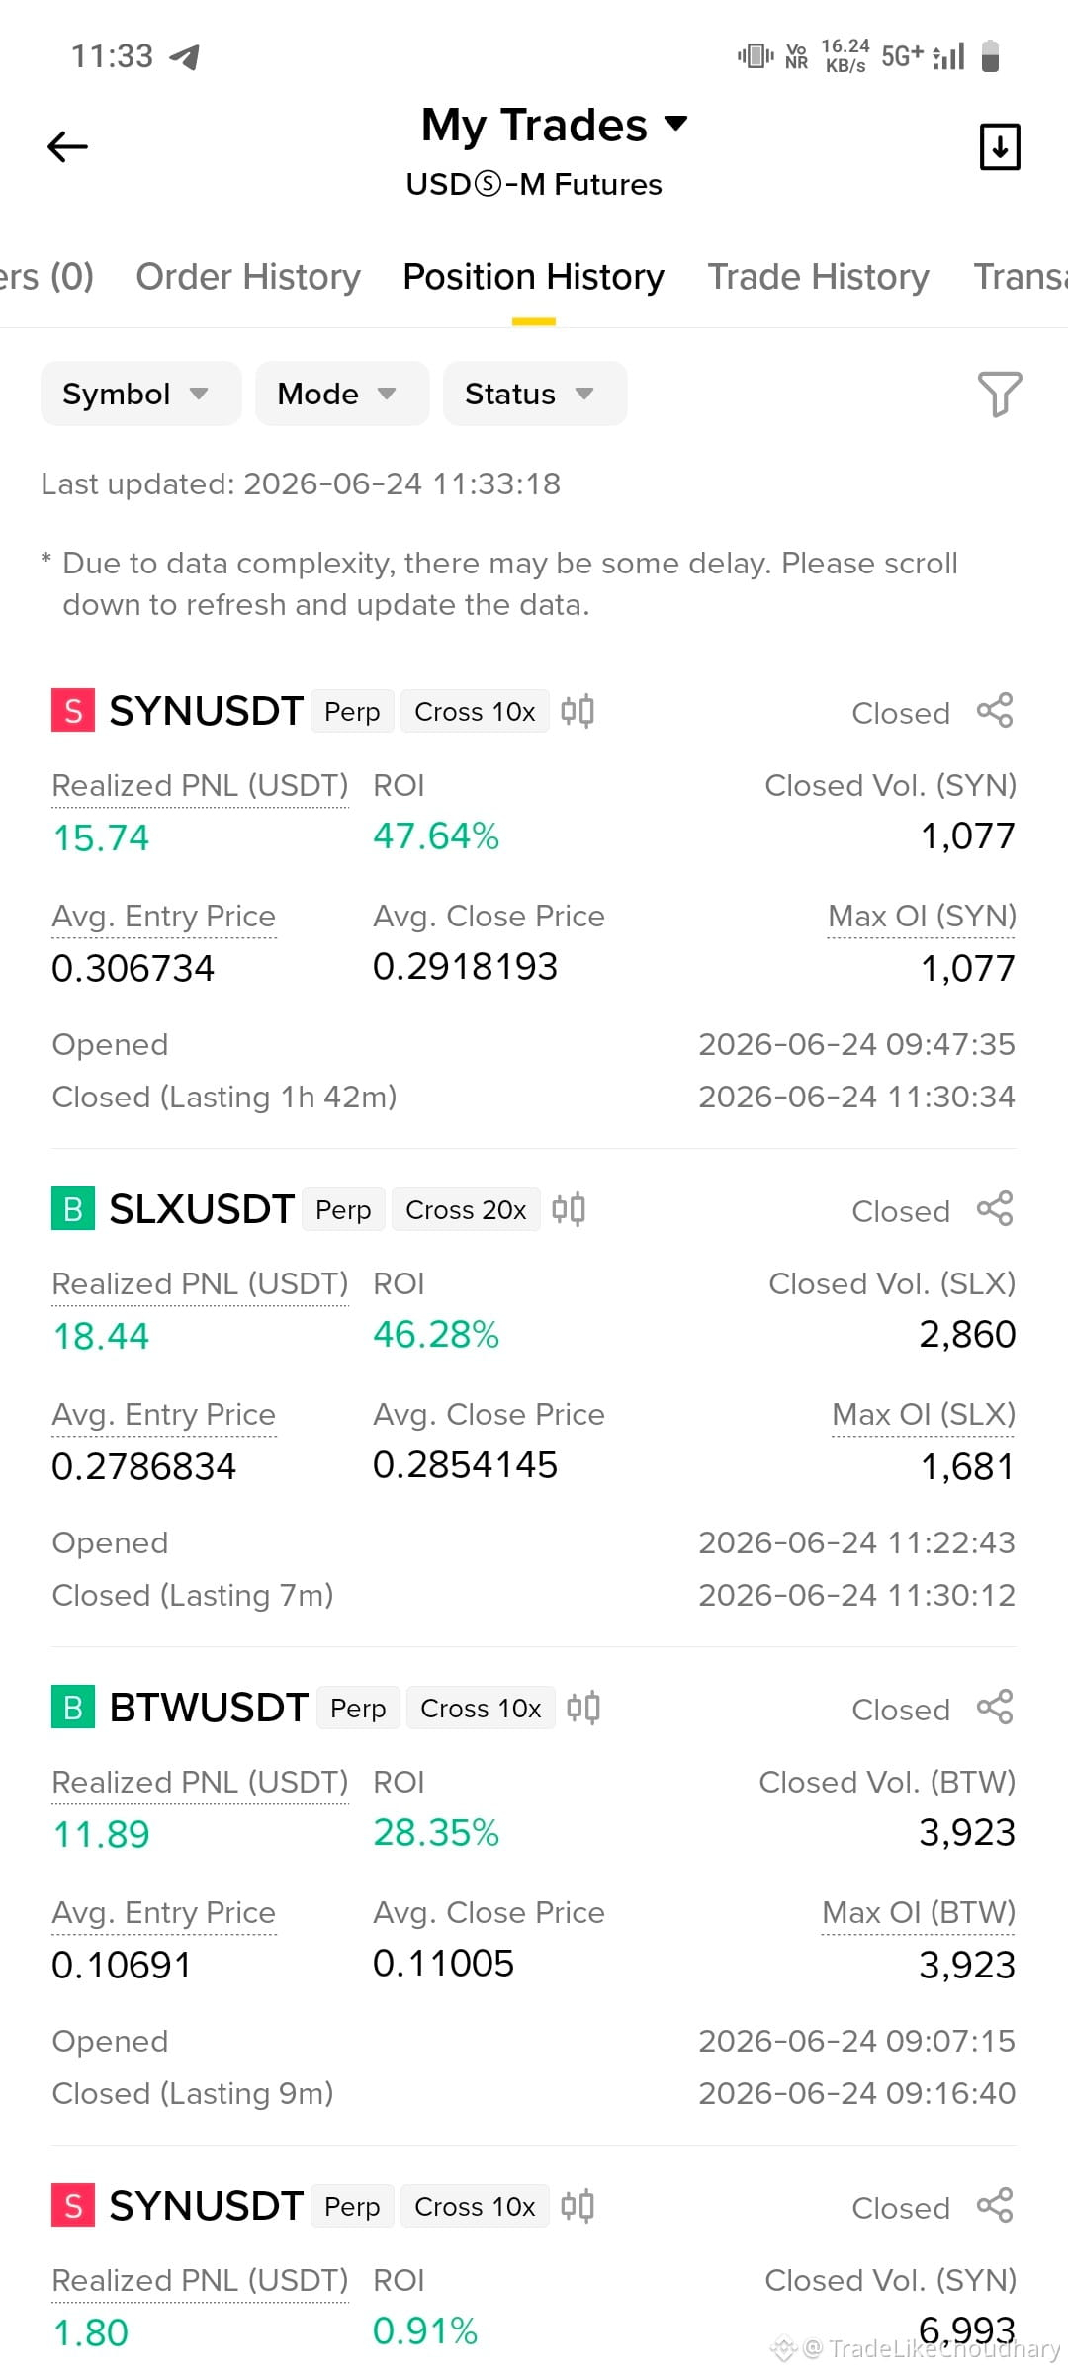
Task: Tap the Realized PNL label under SYNUSDT
Action: pos(200,785)
